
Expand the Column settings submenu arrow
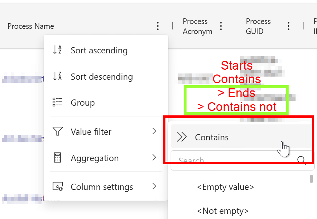tap(154, 186)
